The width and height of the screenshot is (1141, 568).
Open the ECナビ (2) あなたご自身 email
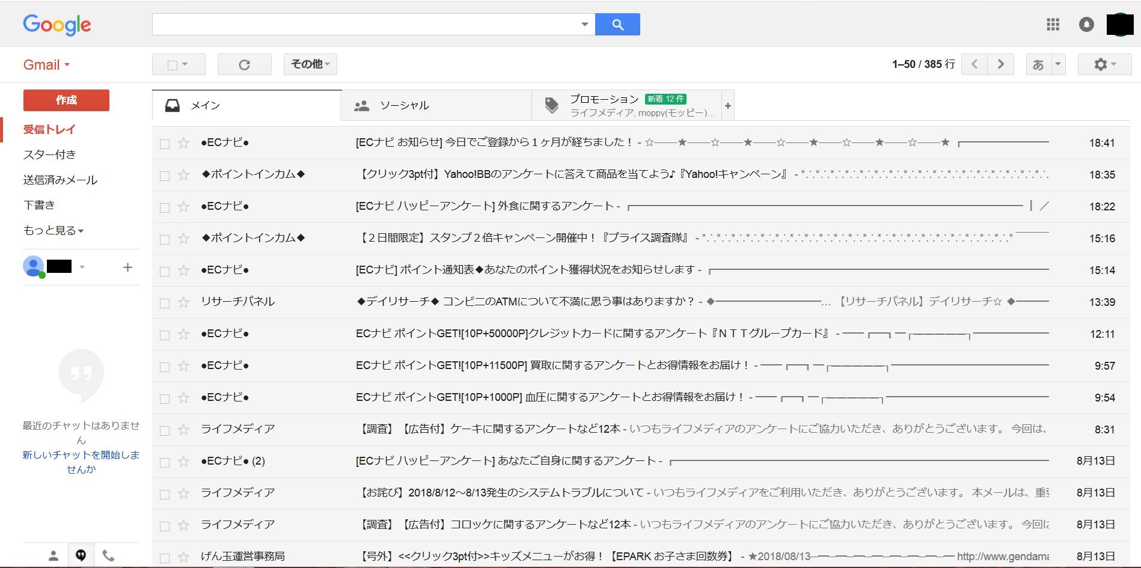coord(641,462)
